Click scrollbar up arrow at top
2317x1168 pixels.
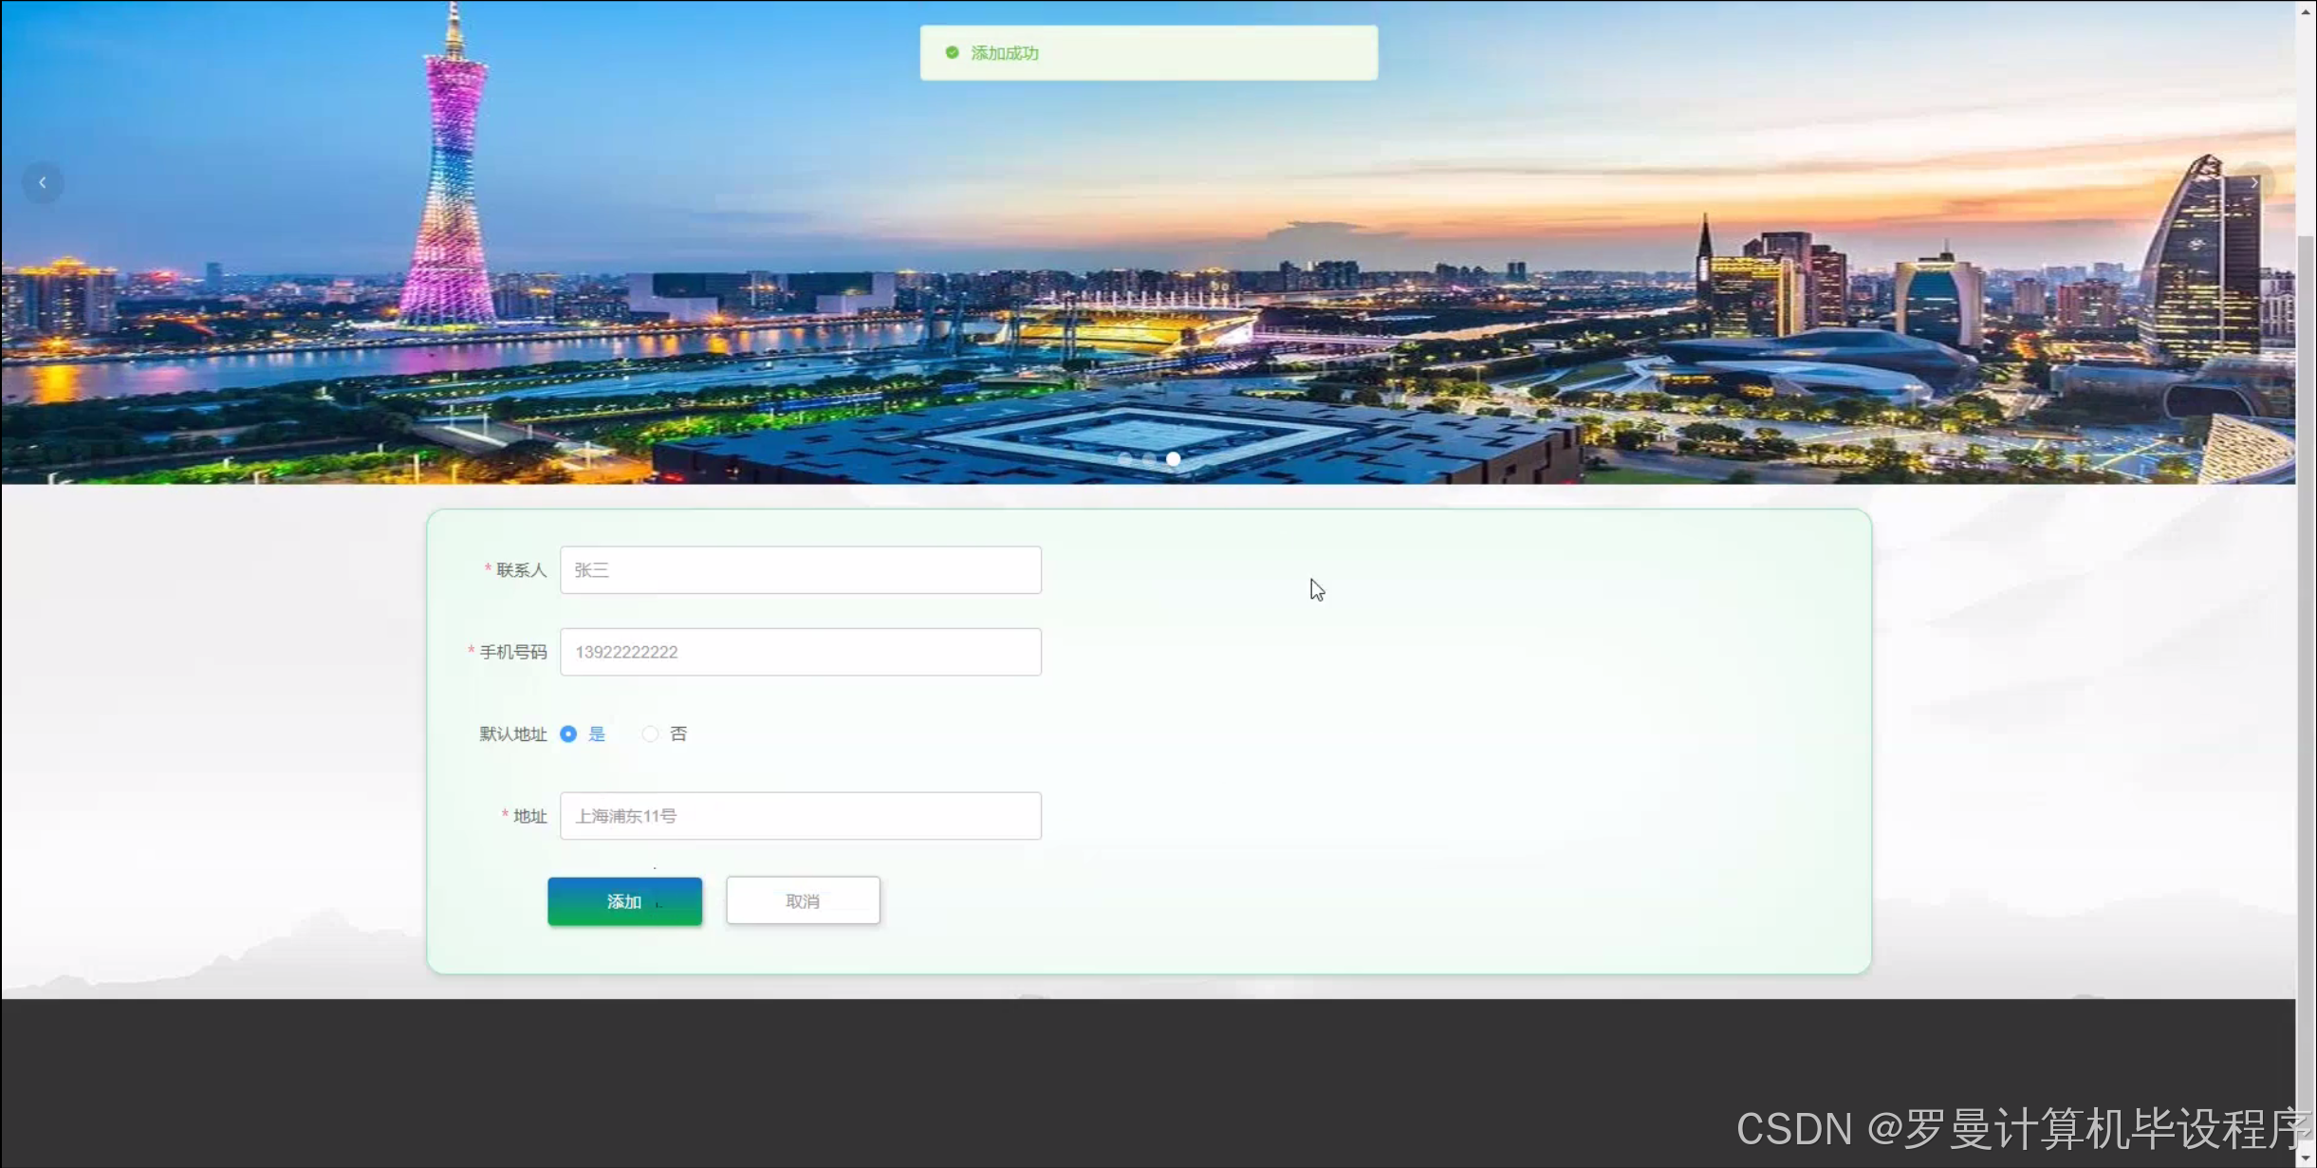(2306, 11)
